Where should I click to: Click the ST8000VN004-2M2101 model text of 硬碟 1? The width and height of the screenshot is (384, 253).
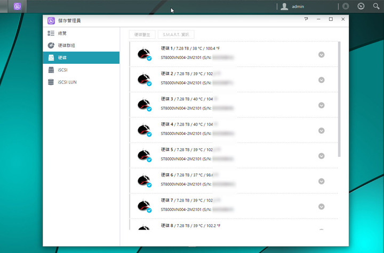tap(181, 57)
